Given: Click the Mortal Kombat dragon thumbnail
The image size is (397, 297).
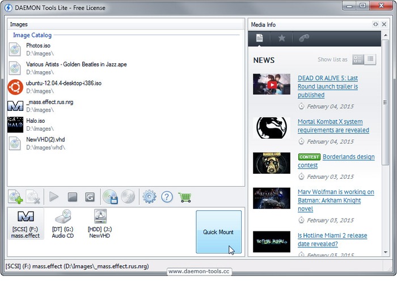Looking at the screenshot, I should click(272, 128).
